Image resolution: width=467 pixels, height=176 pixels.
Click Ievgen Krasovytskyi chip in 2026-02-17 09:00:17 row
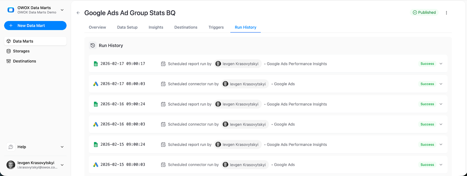point(238,64)
